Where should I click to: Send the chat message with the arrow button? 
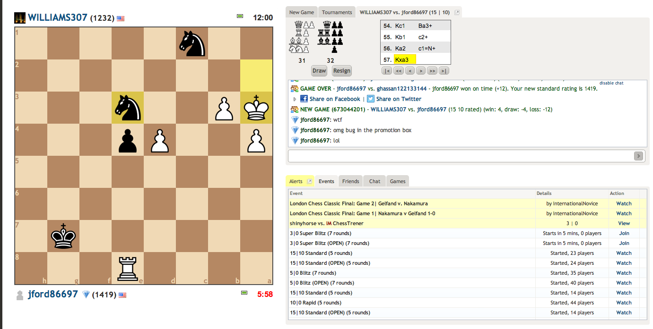point(638,156)
